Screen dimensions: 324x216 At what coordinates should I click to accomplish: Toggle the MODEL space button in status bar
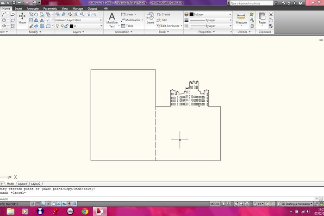[215, 204]
